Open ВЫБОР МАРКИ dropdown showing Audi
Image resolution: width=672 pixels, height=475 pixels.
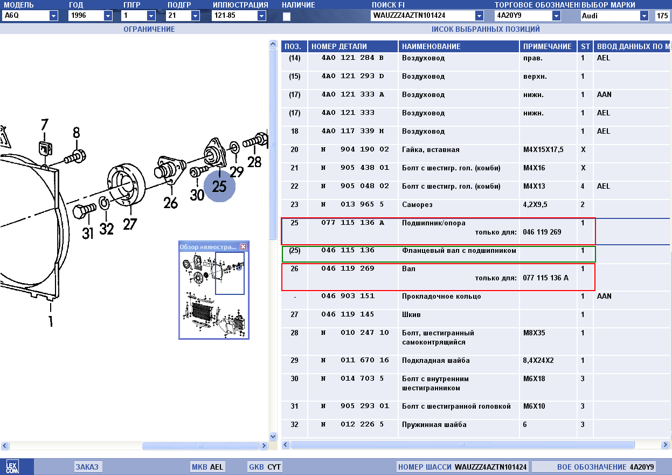(x=644, y=16)
